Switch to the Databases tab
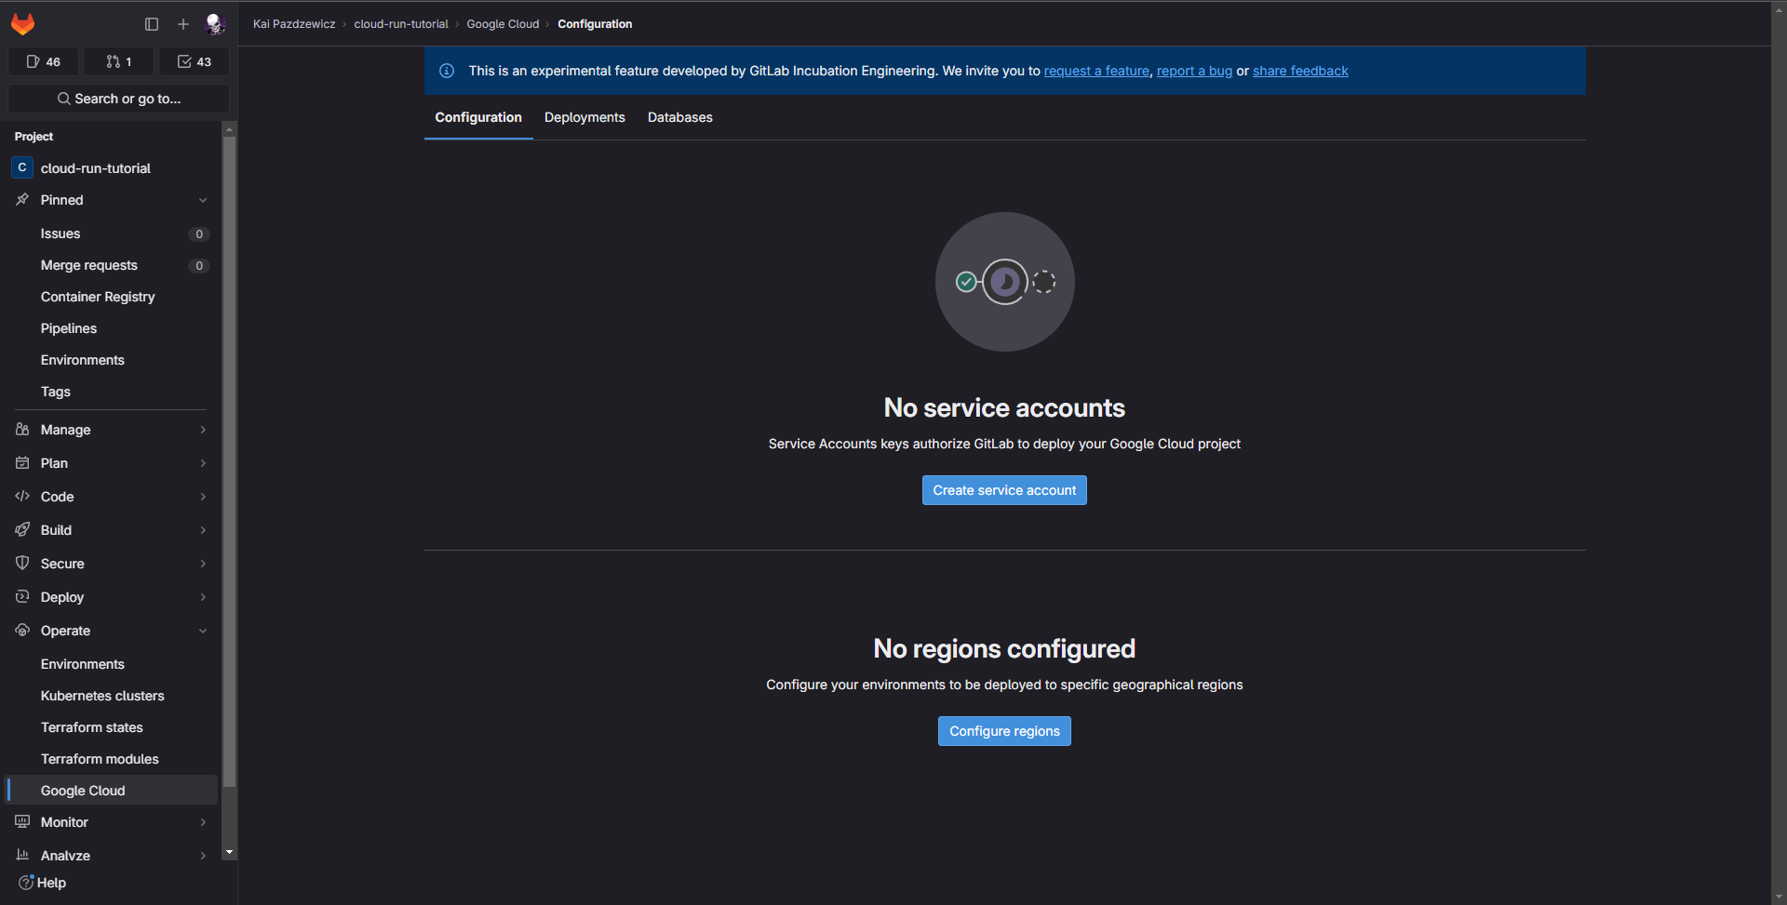 coord(679,117)
